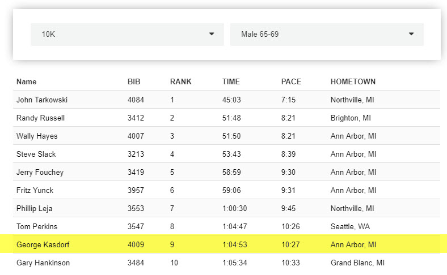
Task: Click the PACE column header
Action: click(291, 82)
